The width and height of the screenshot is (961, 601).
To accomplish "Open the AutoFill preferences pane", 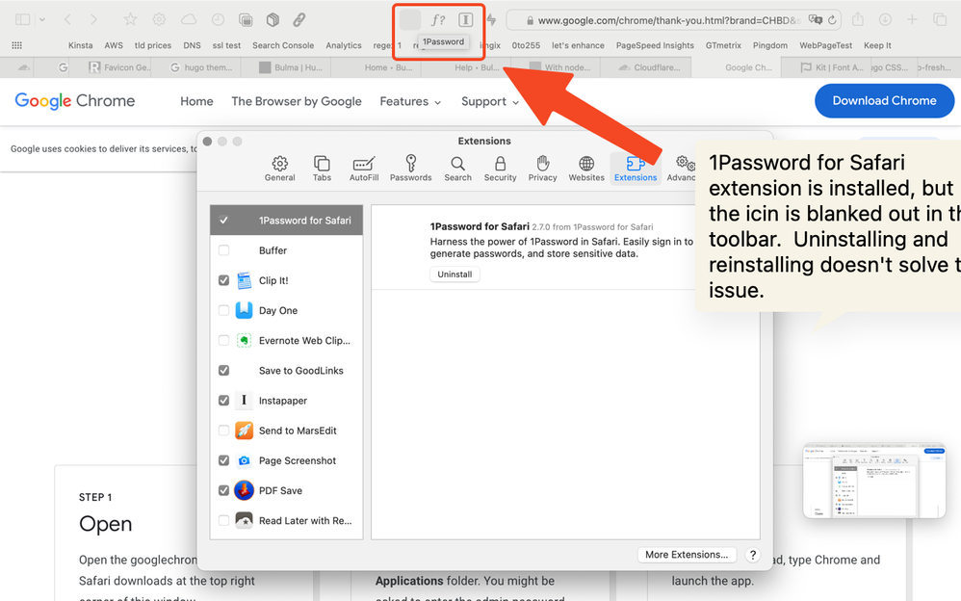I will pyautogui.click(x=364, y=168).
